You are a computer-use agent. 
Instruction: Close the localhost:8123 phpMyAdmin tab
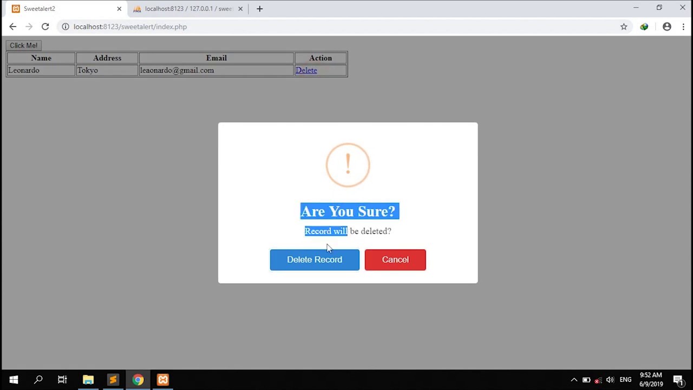point(240,9)
